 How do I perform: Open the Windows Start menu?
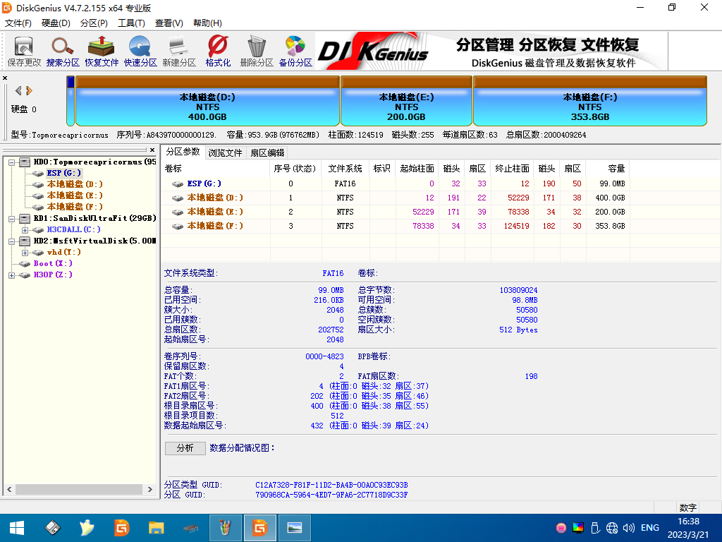pyautogui.click(x=17, y=528)
